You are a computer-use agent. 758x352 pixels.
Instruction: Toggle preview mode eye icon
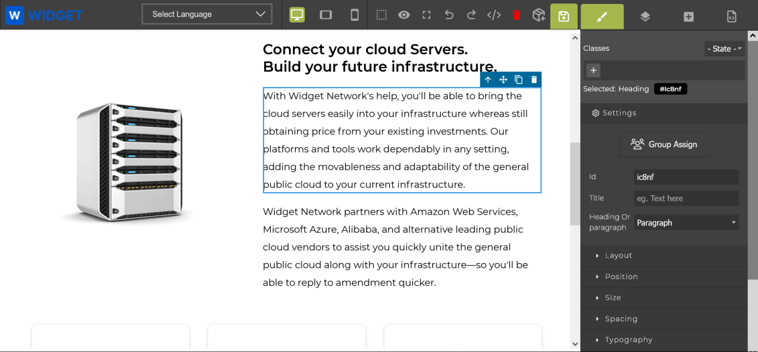point(404,15)
